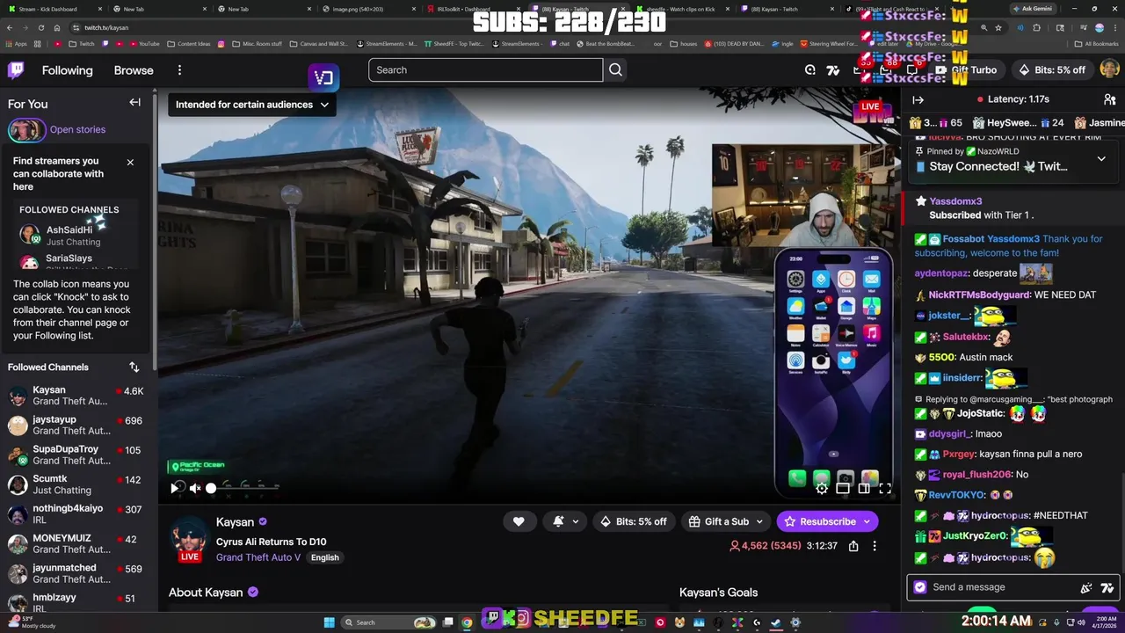Viewport: 1125px width, 633px height.
Task: Collapse the chat panel arrow
Action: [918, 100]
